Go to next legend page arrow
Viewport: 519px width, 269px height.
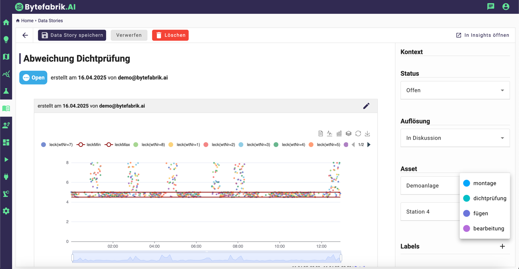click(369, 145)
